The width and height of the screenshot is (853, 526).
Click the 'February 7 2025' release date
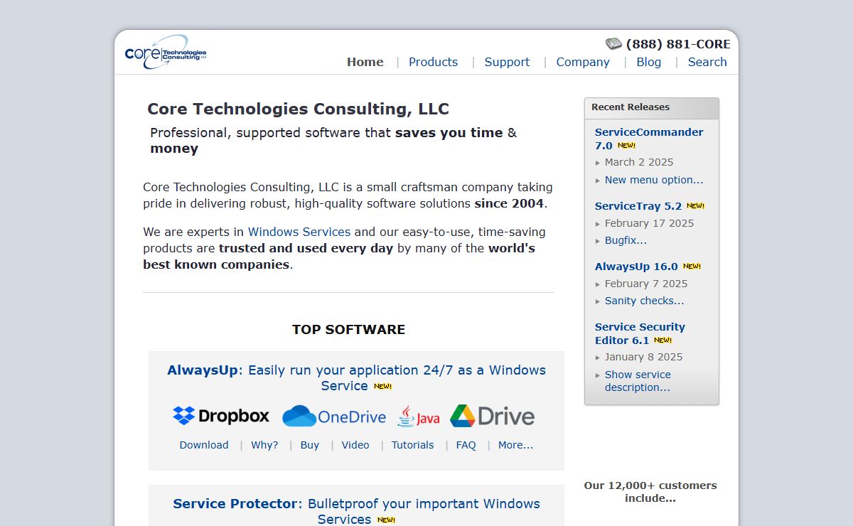(x=646, y=284)
